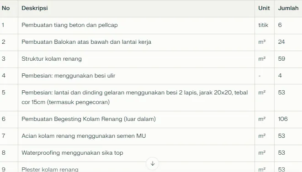This screenshot has width=302, height=172.
Task: Click 'Waterproofing menggunakan sika top' description
Action: 73,153
